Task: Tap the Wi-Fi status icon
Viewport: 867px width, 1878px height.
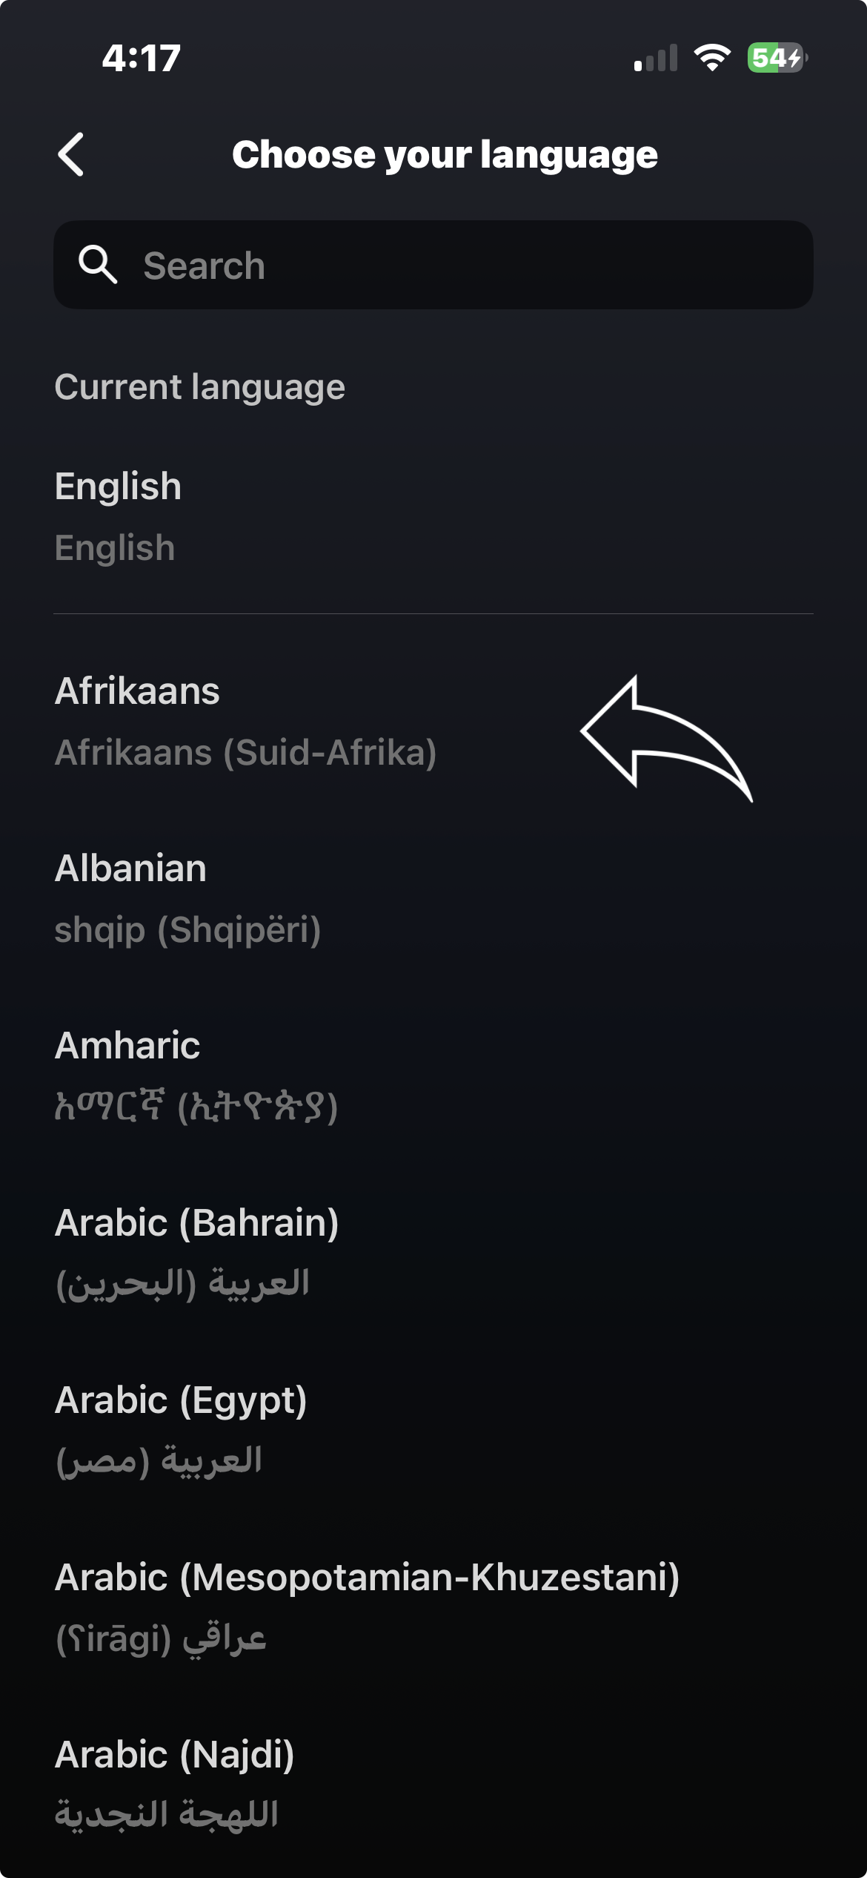Action: click(x=711, y=58)
